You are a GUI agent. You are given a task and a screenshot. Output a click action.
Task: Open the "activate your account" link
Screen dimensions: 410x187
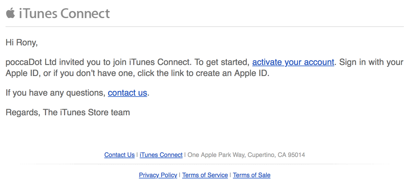pyautogui.click(x=293, y=62)
